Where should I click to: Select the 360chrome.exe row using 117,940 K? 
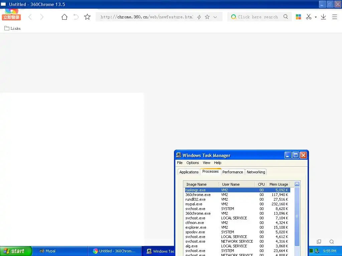click(x=237, y=195)
